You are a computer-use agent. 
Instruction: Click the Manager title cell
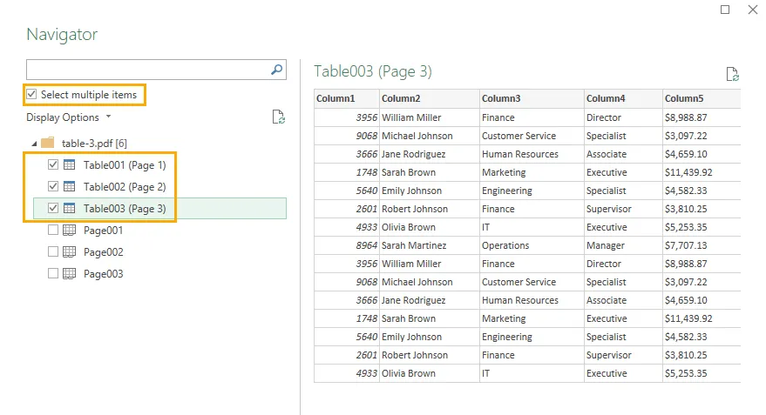pyautogui.click(x=623, y=245)
